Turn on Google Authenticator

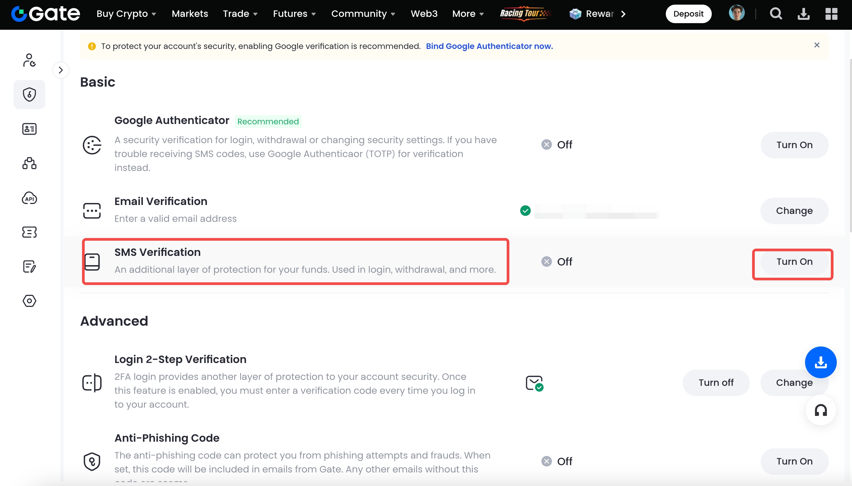pos(794,145)
